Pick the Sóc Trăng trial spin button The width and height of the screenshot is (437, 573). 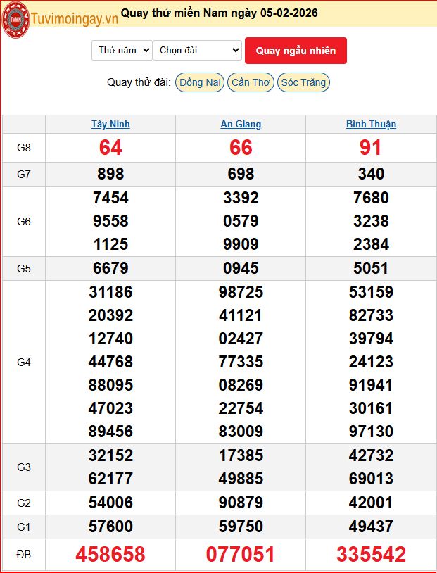(x=303, y=82)
